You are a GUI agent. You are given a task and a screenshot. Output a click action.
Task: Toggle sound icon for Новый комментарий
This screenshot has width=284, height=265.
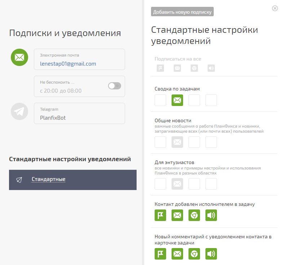[211, 254]
